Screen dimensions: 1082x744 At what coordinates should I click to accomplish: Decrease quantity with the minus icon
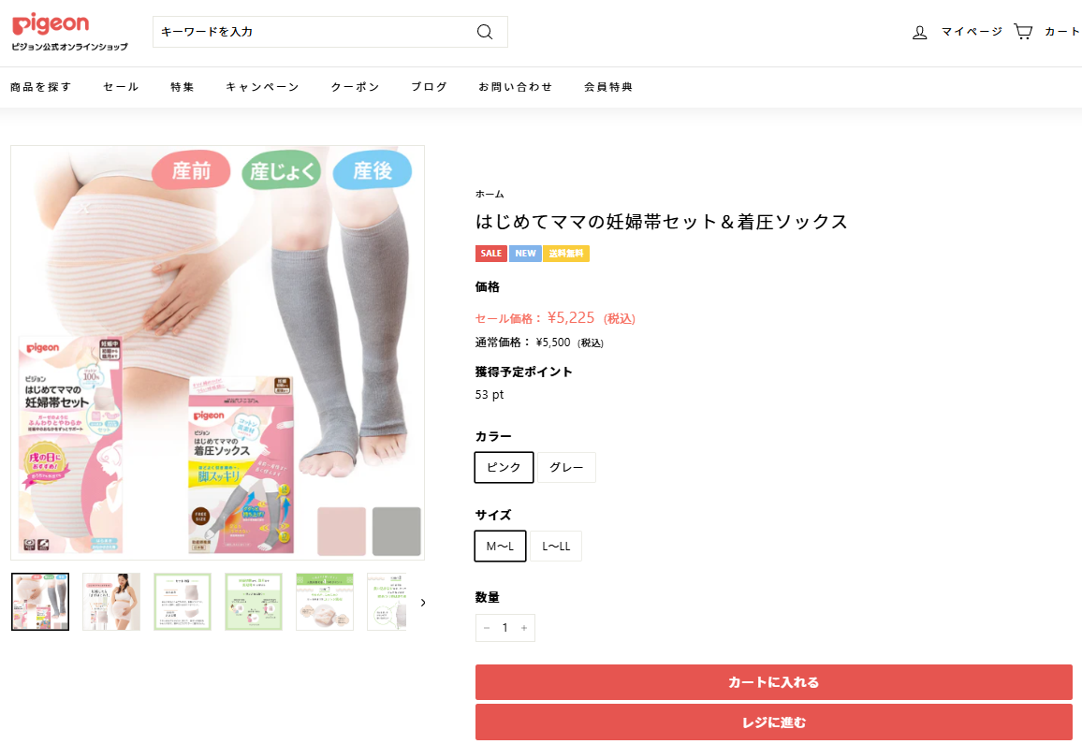[487, 627]
